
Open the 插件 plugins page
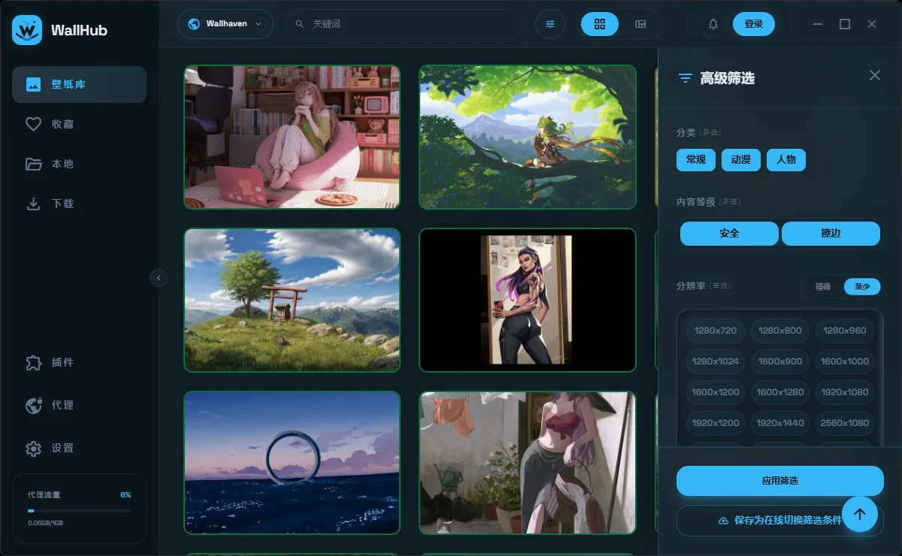pos(79,362)
